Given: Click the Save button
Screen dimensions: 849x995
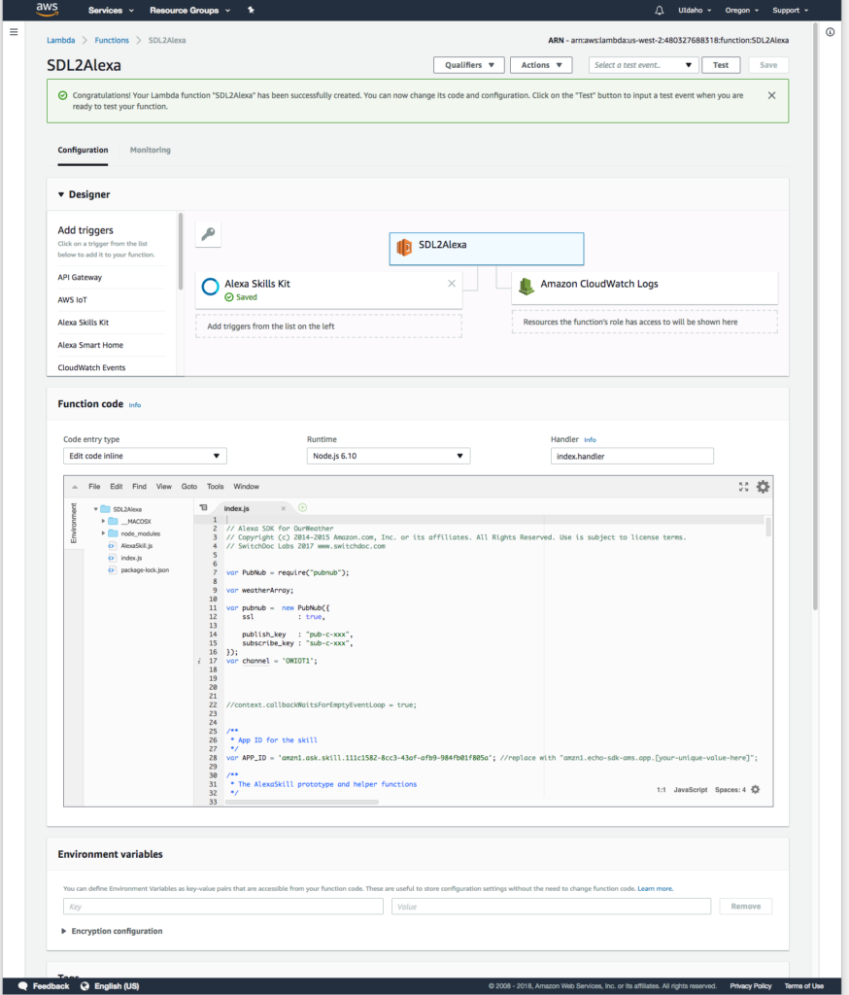Looking at the screenshot, I should 768,65.
